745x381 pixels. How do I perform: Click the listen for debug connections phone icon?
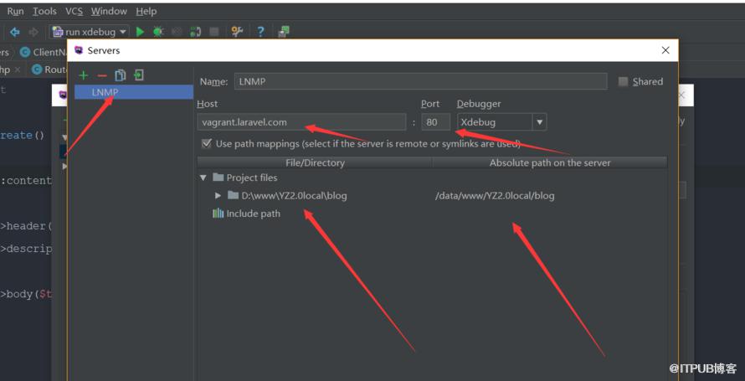pos(195,32)
